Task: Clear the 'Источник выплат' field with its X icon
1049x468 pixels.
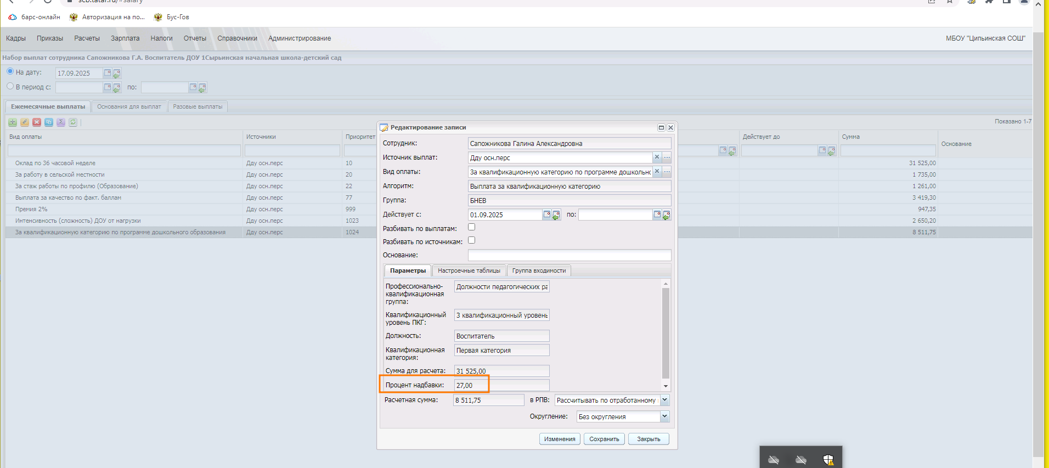Action: tap(657, 157)
